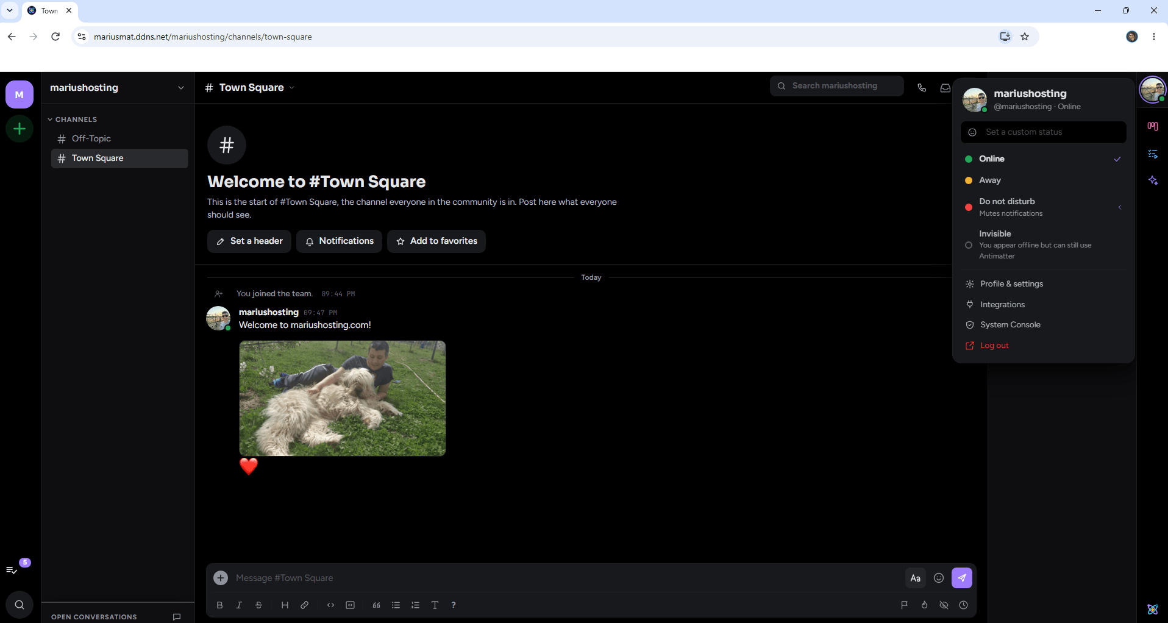
Task: Schedule message with the clock icon
Action: [x=963, y=605]
